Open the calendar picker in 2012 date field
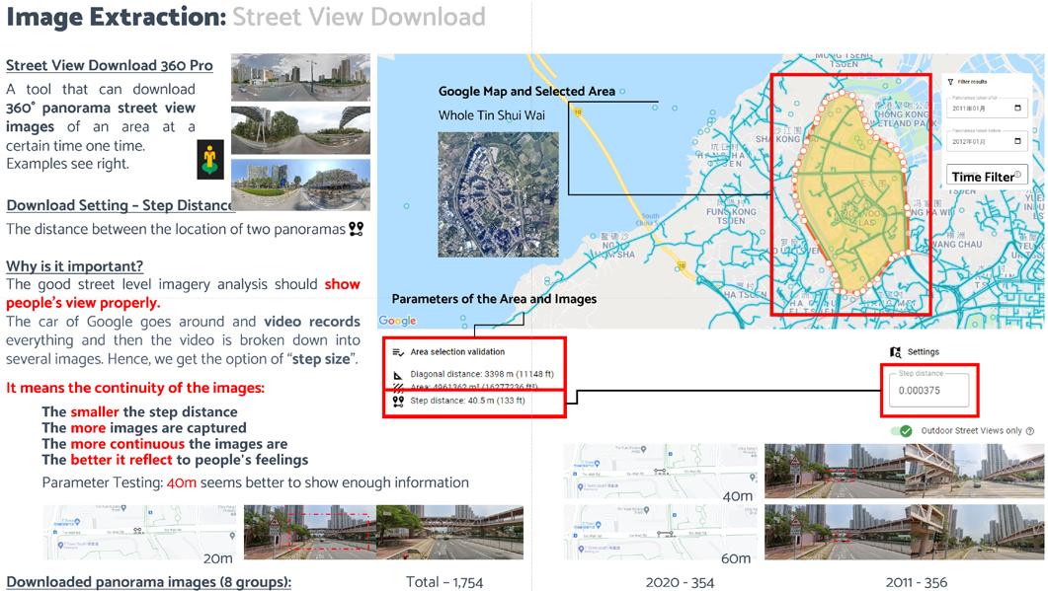1048x591 pixels. point(1018,141)
